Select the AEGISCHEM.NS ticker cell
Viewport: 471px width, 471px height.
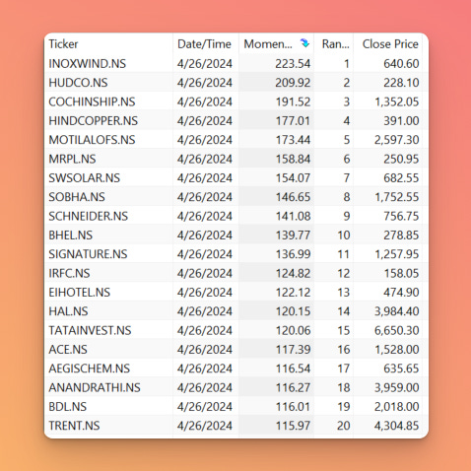coord(90,369)
